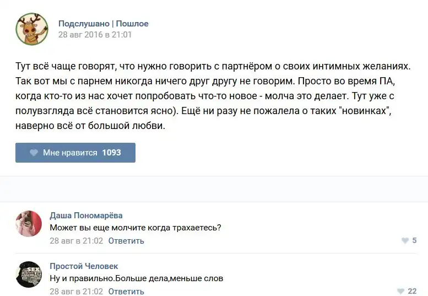The image size is (428, 296).
Task: Click the main post text body
Action: 213,95
